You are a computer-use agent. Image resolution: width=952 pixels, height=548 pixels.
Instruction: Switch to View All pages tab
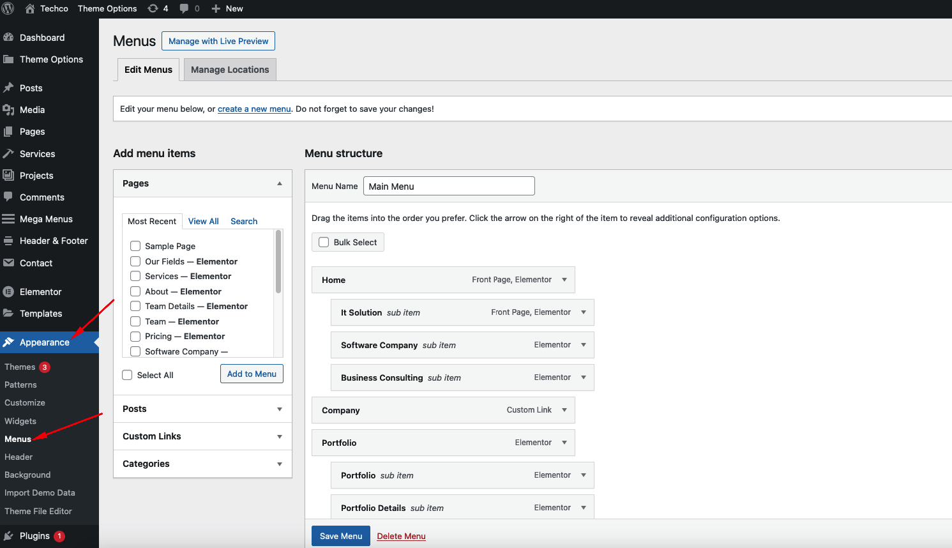point(203,221)
